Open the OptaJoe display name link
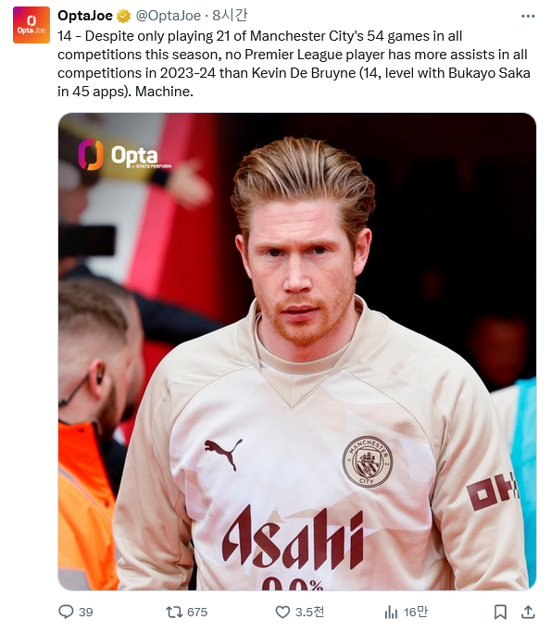 [85, 16]
